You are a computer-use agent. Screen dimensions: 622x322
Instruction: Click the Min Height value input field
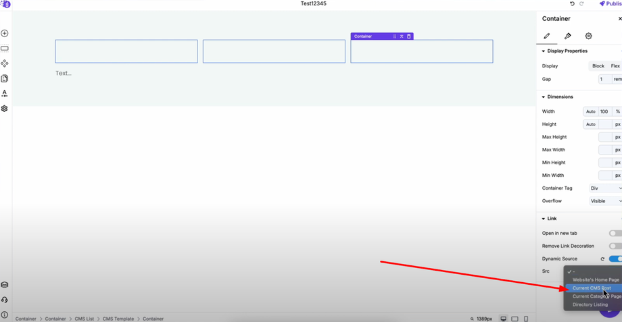click(x=605, y=163)
